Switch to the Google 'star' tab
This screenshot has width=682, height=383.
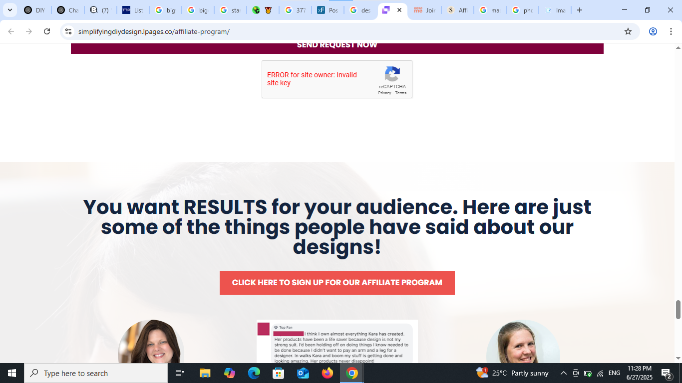(230, 10)
